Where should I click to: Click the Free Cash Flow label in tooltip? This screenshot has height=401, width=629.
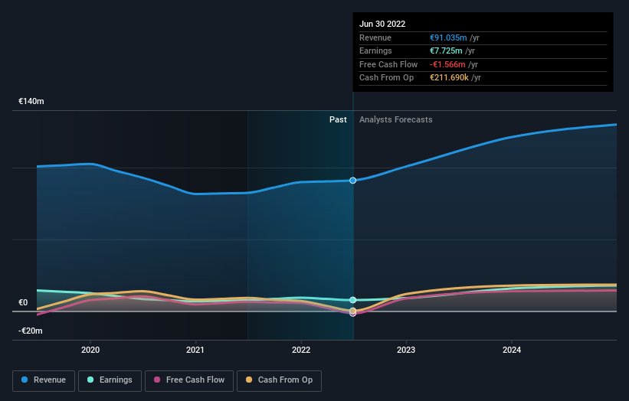(x=388, y=64)
